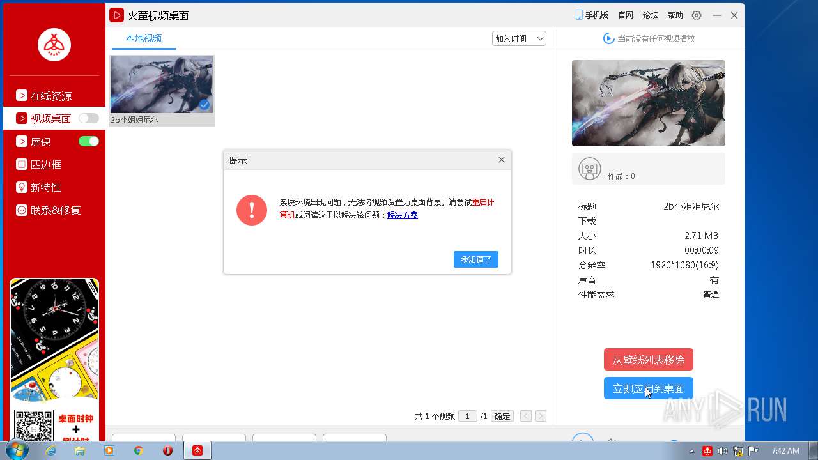
Task: Click the app logo in the title bar
Action: tap(116, 15)
